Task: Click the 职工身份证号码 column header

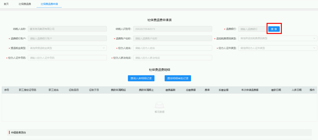Action: click(x=27, y=90)
